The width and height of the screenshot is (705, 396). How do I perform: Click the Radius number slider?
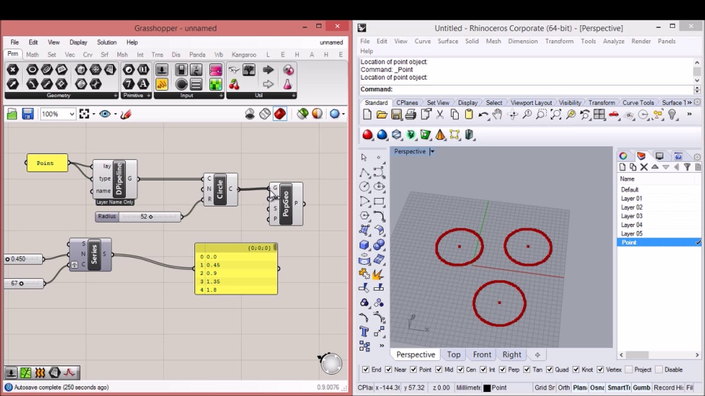pos(138,217)
